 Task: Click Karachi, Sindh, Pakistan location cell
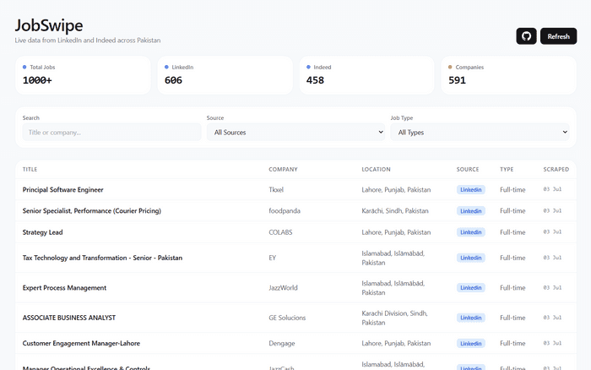395,211
